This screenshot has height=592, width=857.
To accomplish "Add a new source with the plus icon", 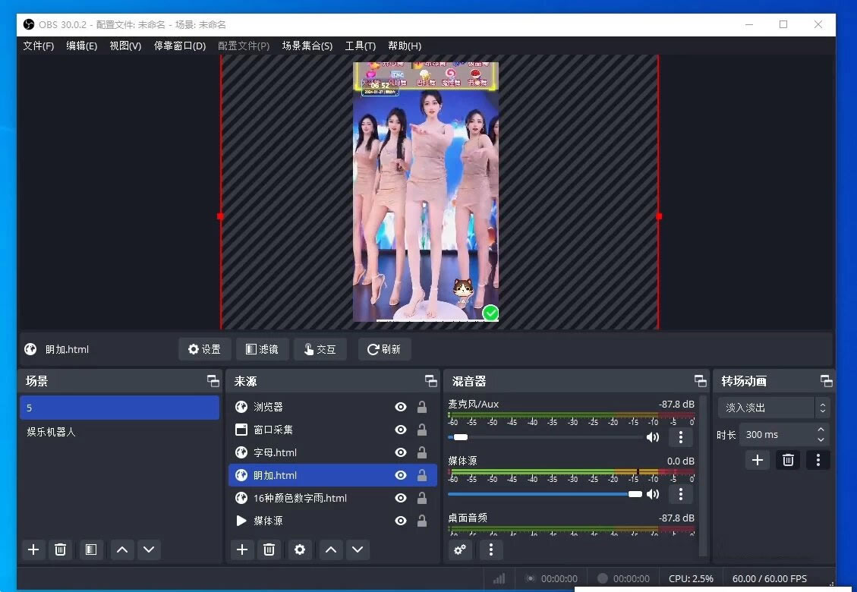I will [242, 549].
